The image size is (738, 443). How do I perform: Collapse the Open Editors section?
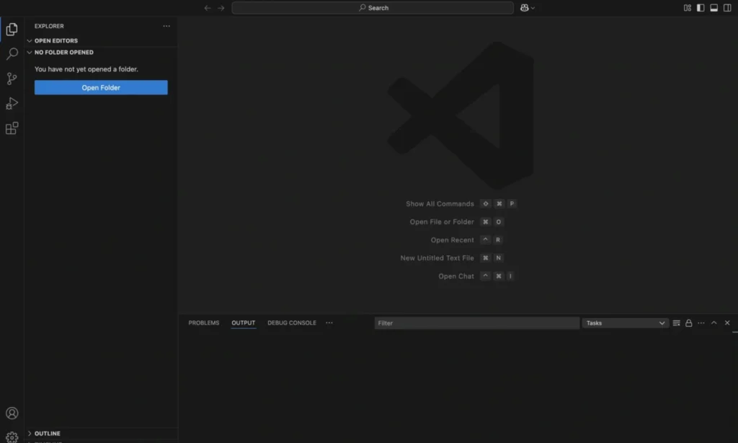pos(101,41)
